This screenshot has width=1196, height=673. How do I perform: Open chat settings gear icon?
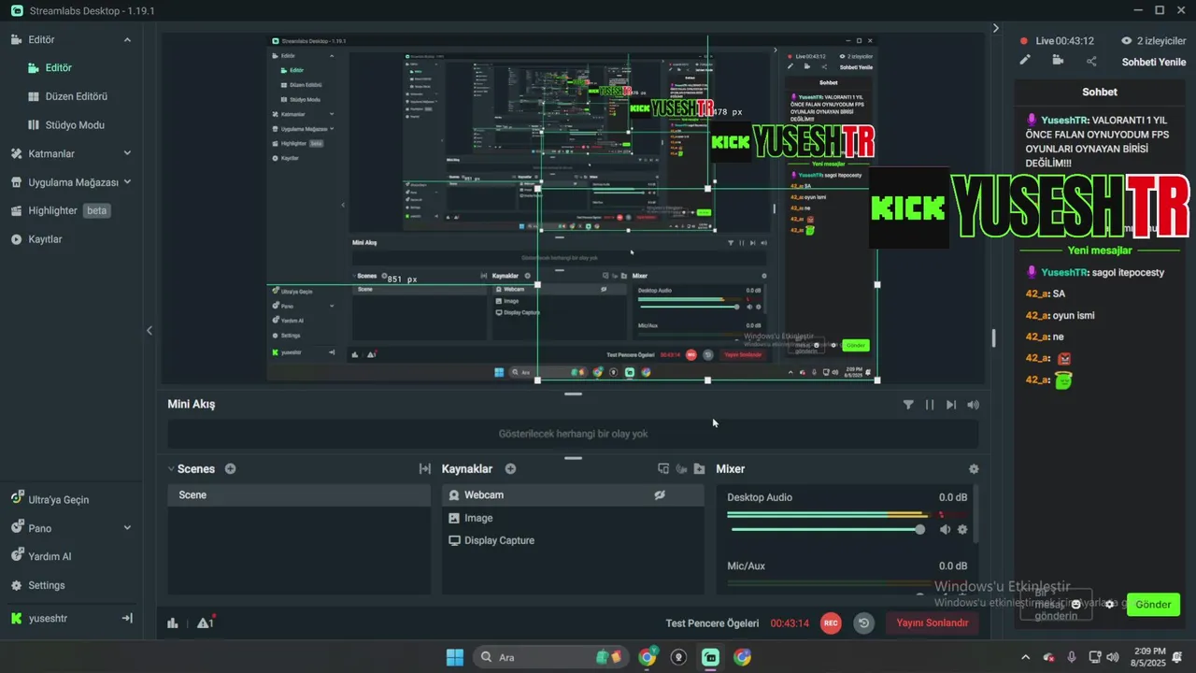coord(1110,604)
